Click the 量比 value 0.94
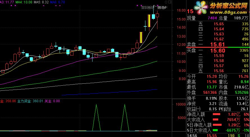The width and height of the screenshot is (250, 137). 245,82
